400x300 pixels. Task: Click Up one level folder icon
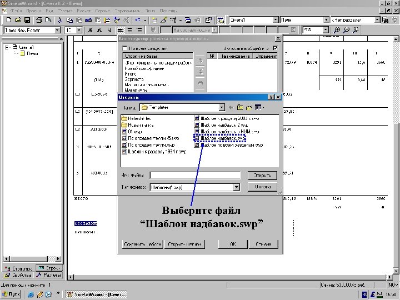[240, 107]
